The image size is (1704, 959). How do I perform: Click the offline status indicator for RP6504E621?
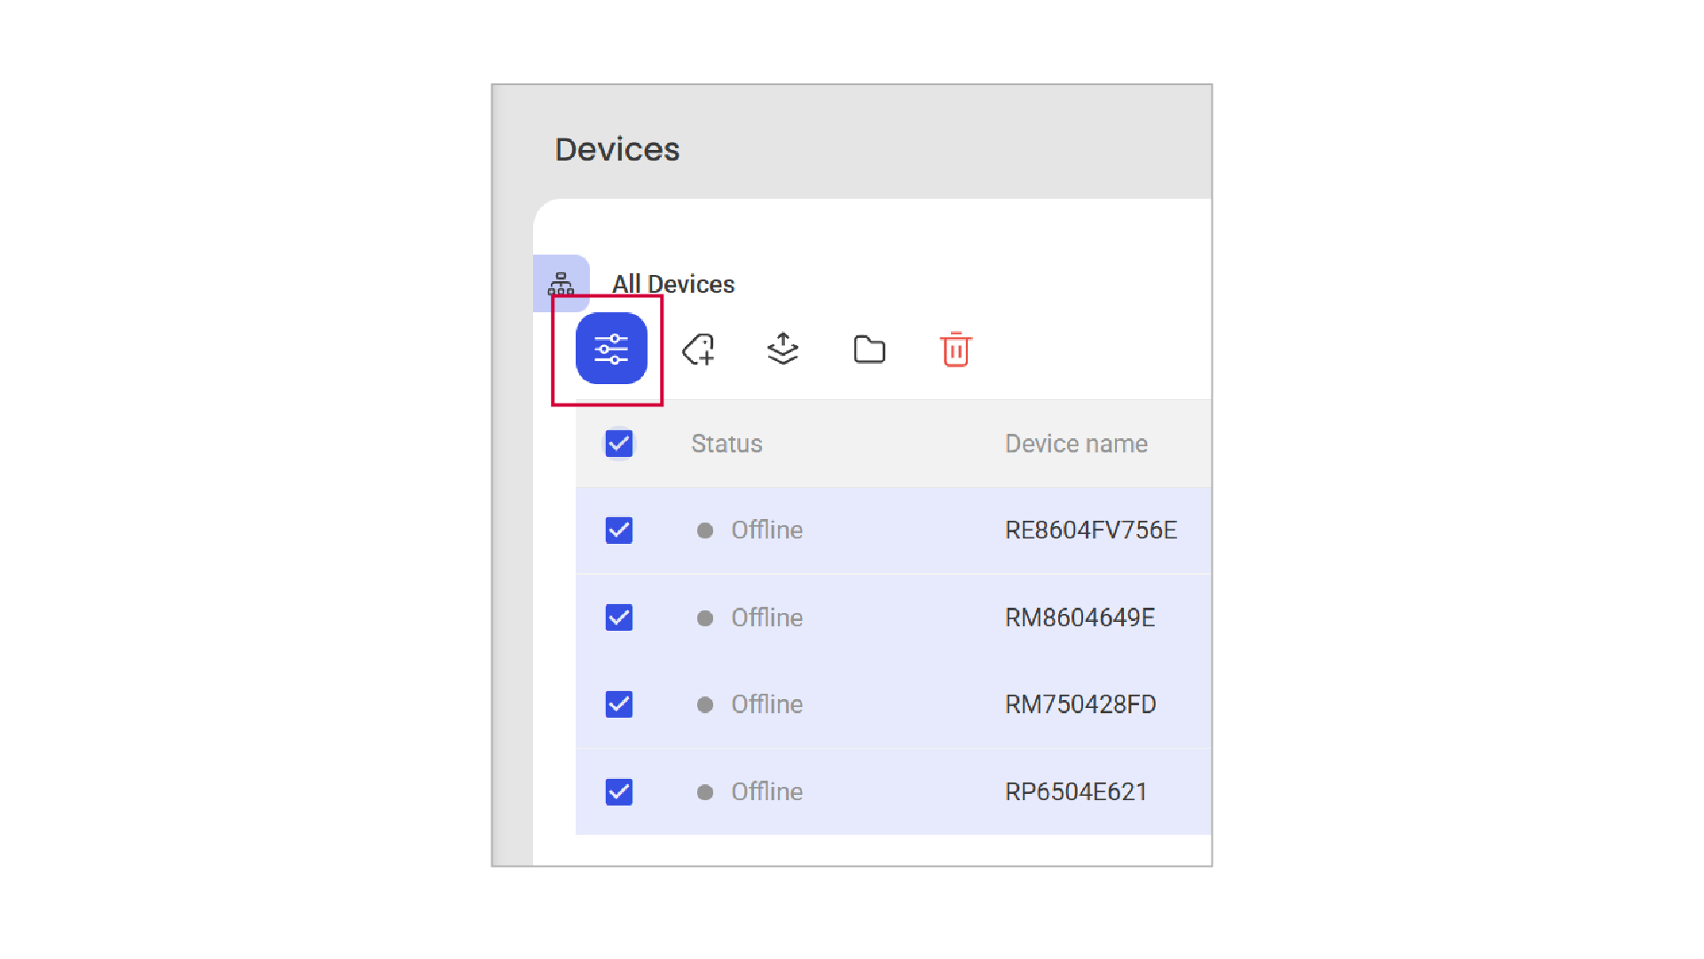click(705, 791)
